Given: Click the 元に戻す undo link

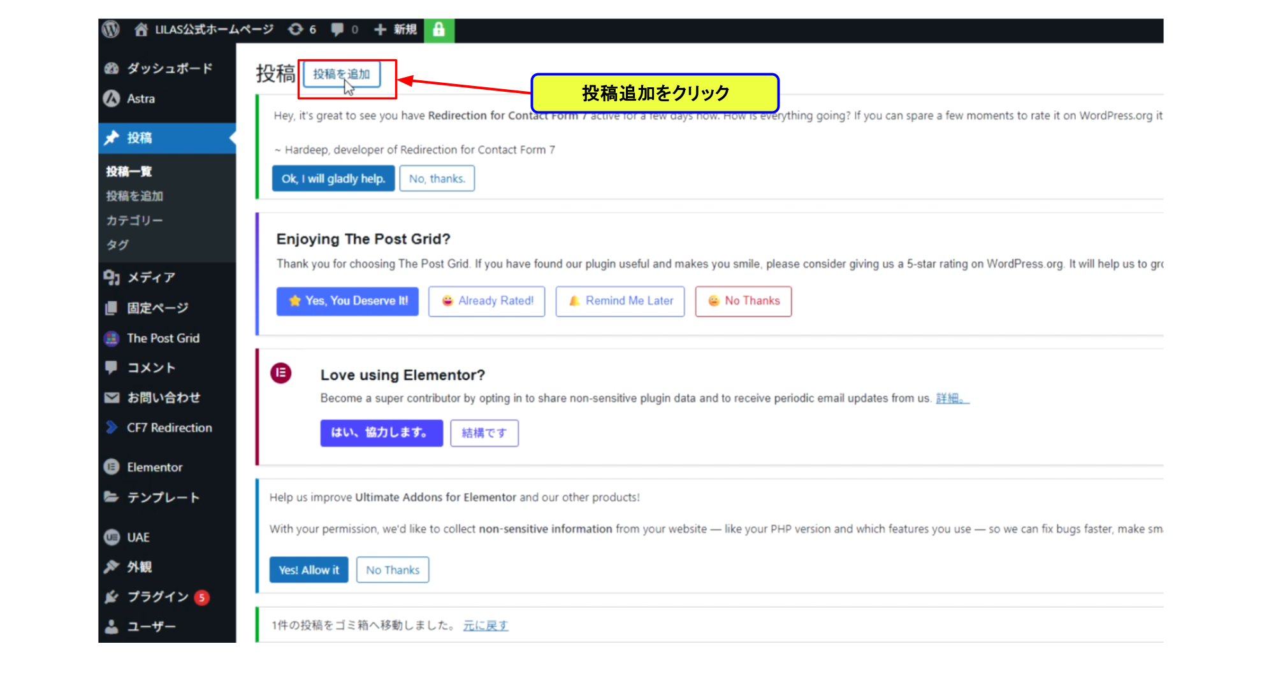Looking at the screenshot, I should tap(486, 626).
